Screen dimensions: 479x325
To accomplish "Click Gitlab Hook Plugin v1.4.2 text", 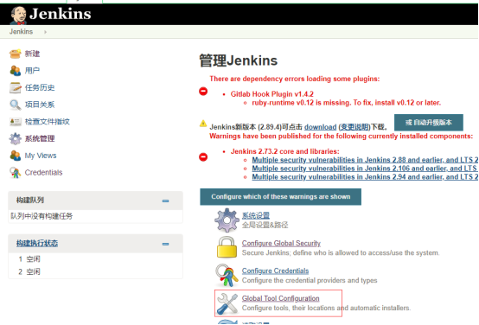I will tap(271, 94).
